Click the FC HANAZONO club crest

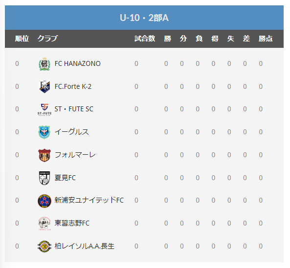[45, 64]
